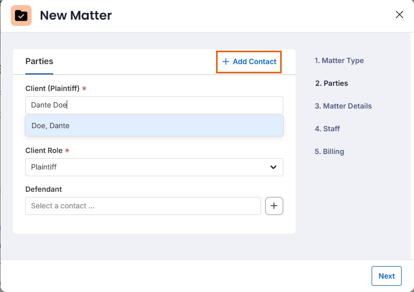The width and height of the screenshot is (414, 292).
Task: Open step 4. Staff
Action: coord(327,129)
